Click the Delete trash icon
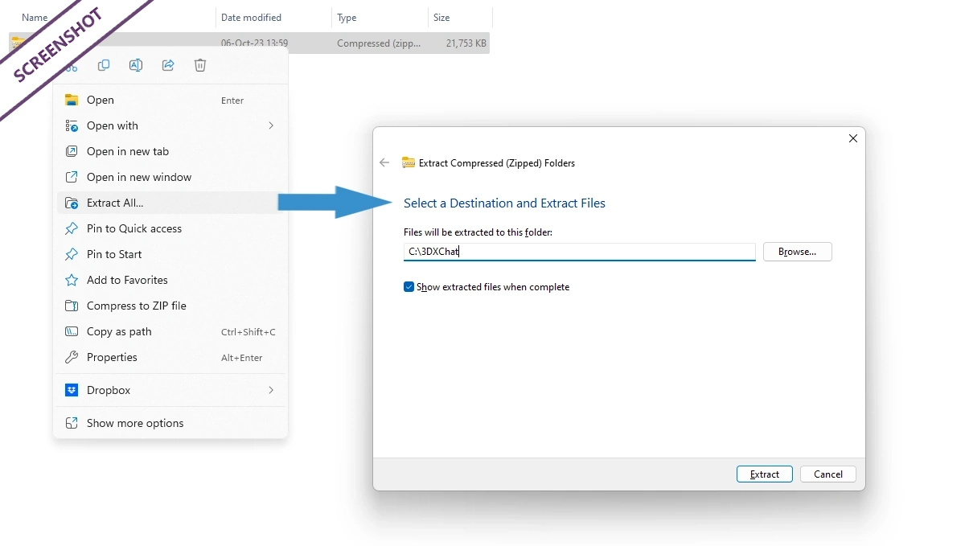Viewport: 965px width, 546px height. point(200,66)
